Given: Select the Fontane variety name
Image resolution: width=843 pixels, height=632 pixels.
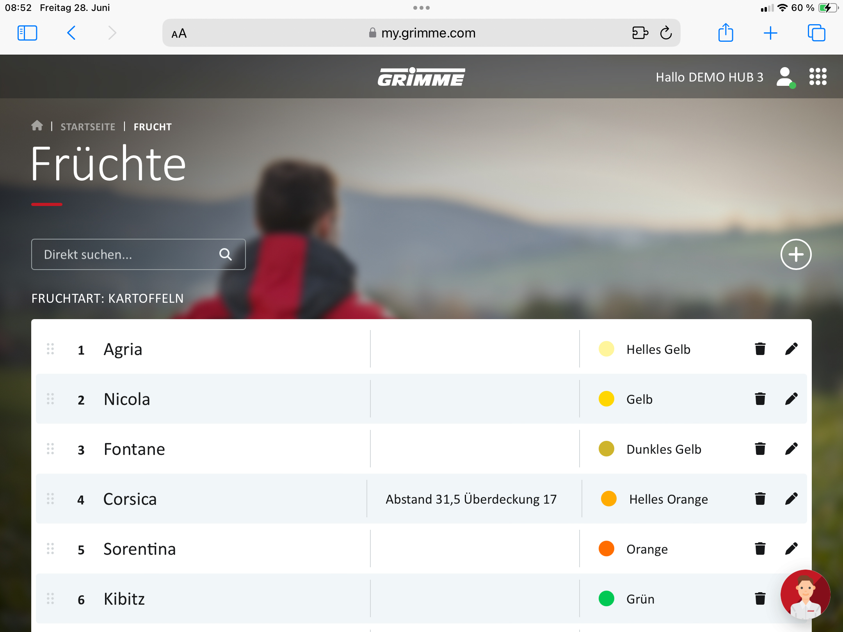Looking at the screenshot, I should click(x=134, y=449).
